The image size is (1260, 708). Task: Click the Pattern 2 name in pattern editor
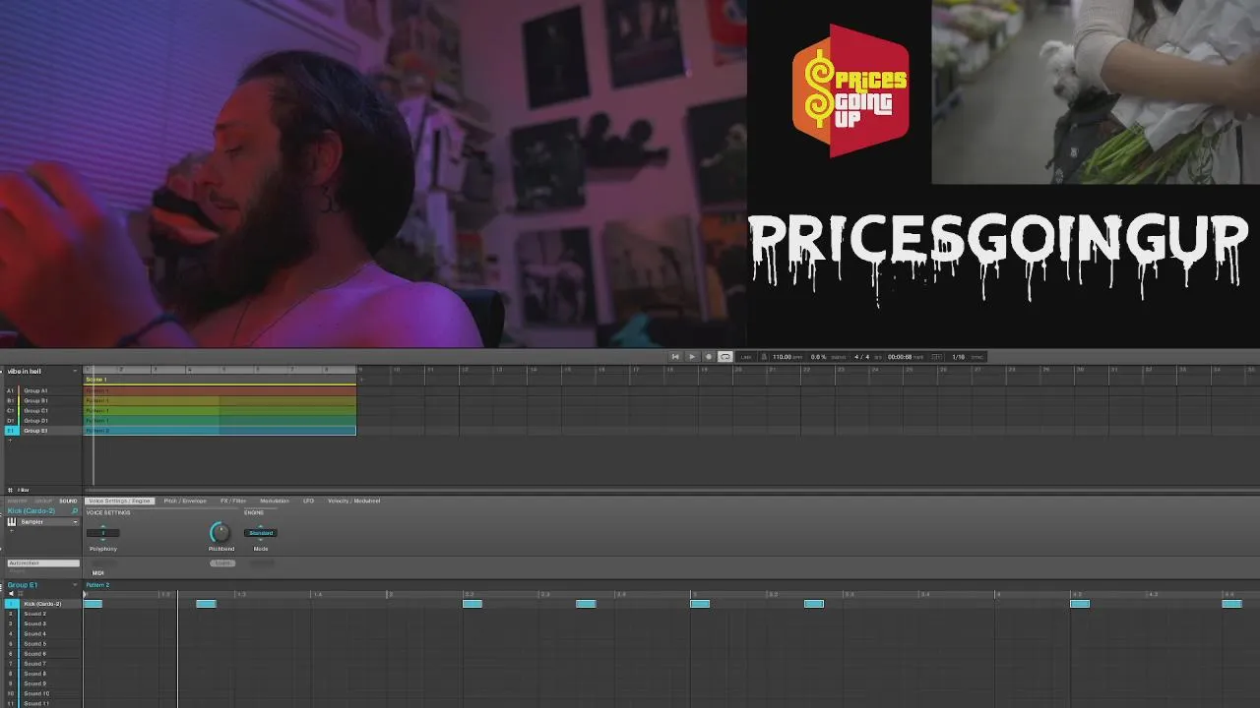[97, 585]
